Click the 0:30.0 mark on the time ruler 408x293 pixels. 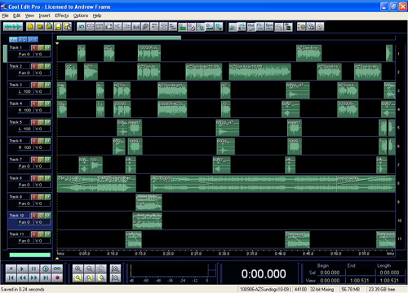[224, 254]
